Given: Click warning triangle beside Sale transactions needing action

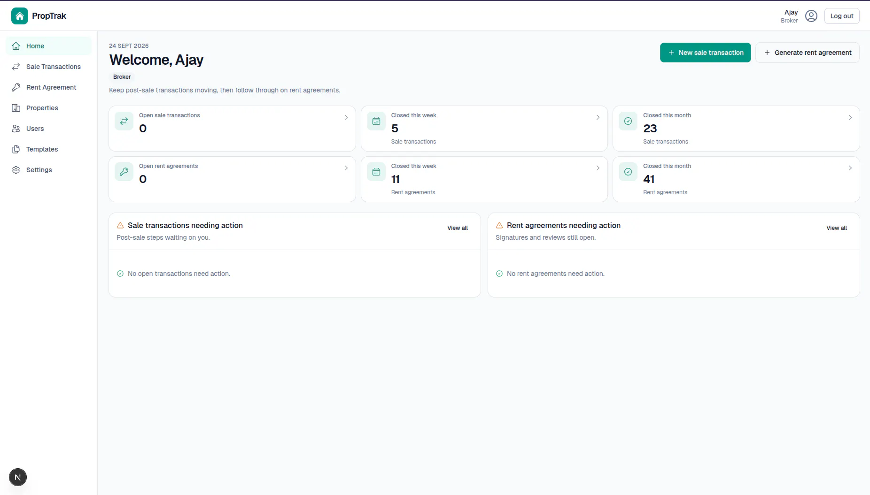Looking at the screenshot, I should pyautogui.click(x=120, y=225).
